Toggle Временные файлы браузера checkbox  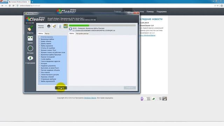(40, 55)
